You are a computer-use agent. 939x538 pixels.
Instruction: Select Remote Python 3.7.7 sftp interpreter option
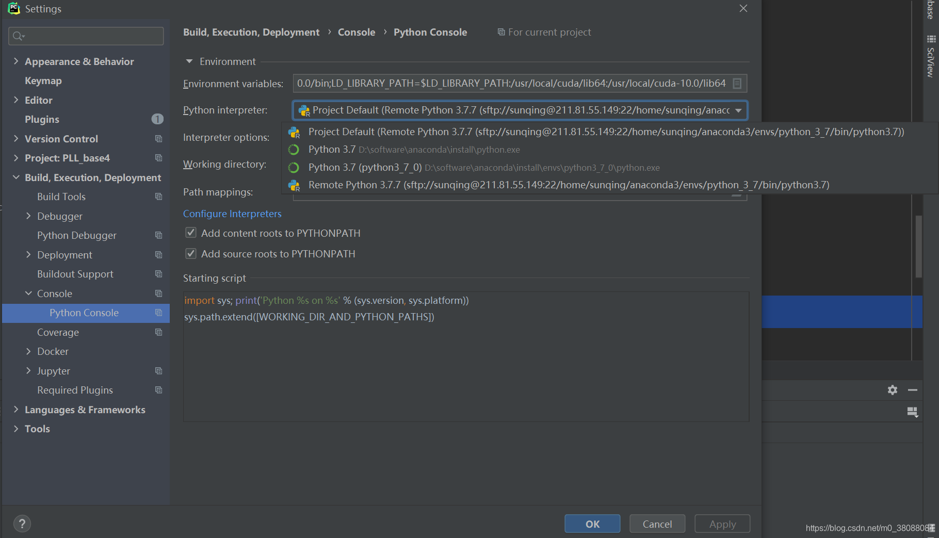[609, 185]
